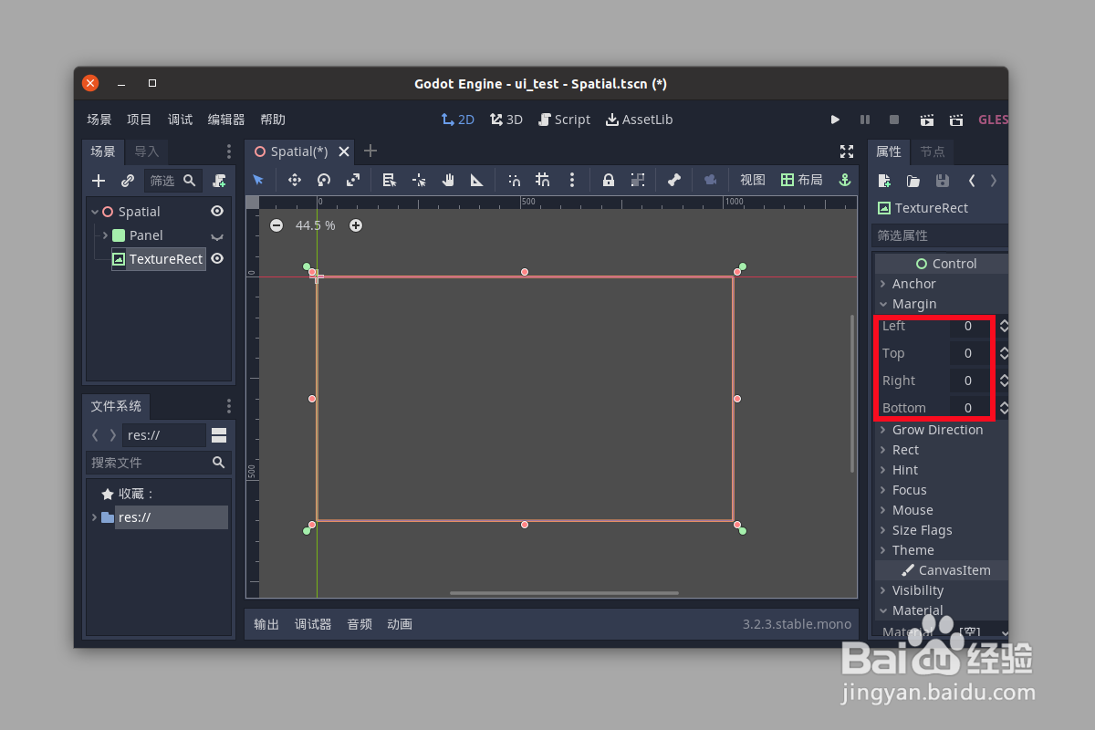Open the skeleton bone options
Image resolution: width=1095 pixels, height=730 pixels.
coord(674,180)
